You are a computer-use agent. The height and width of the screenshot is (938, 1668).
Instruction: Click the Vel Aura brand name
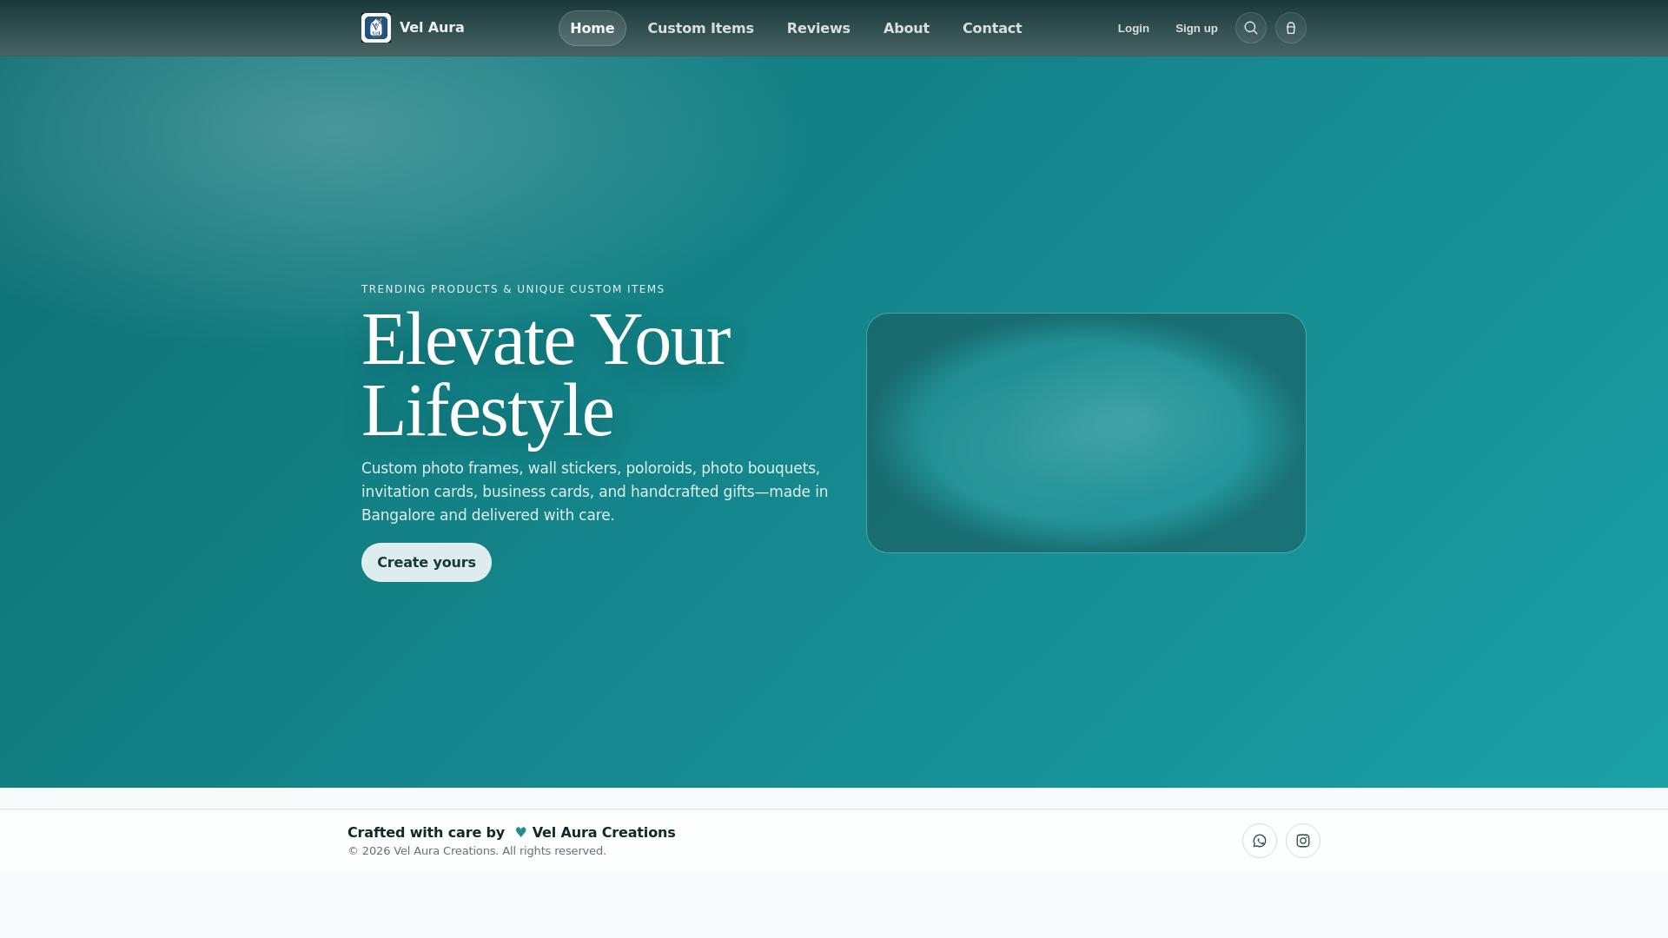[432, 28]
